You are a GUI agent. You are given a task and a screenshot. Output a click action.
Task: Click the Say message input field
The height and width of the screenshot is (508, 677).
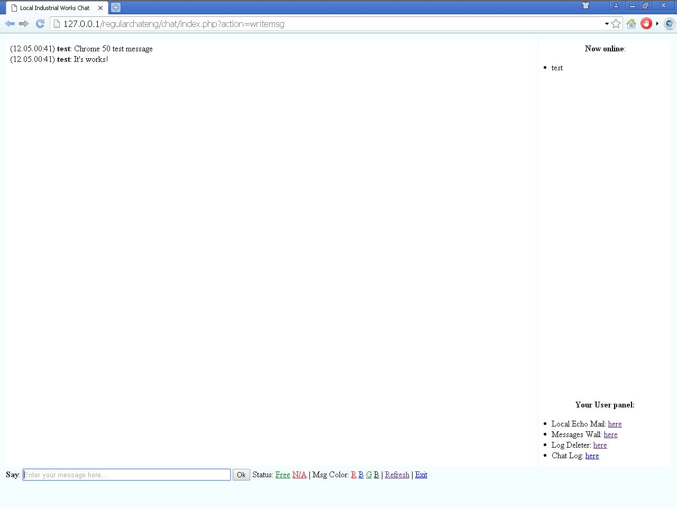click(127, 475)
